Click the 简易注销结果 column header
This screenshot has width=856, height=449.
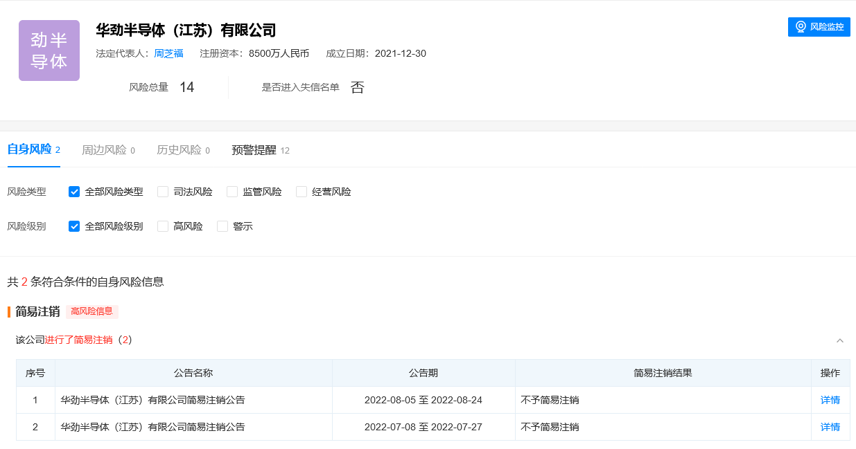click(x=663, y=373)
